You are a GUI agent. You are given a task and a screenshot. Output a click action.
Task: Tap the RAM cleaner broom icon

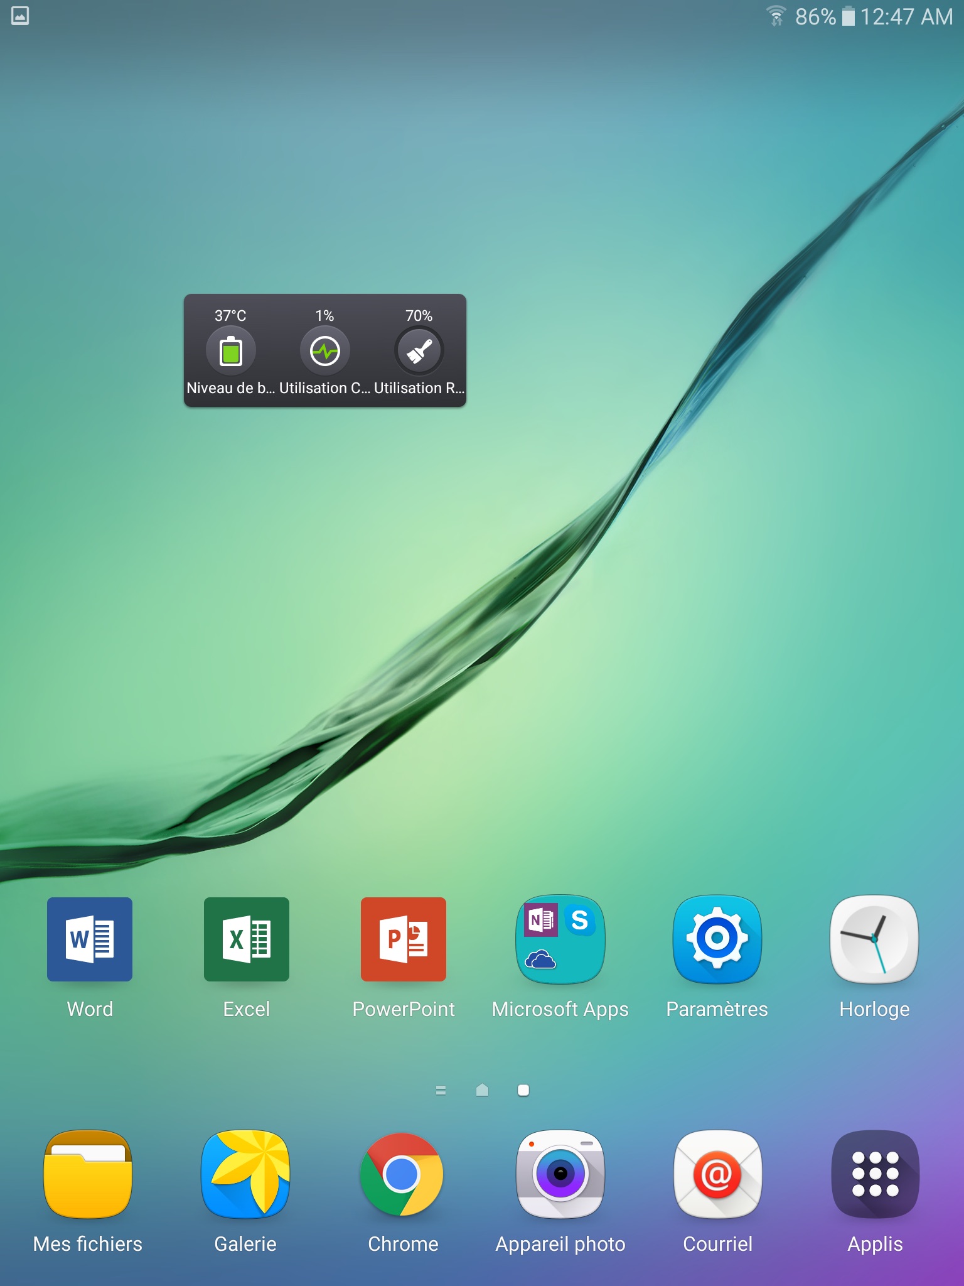[x=419, y=350]
